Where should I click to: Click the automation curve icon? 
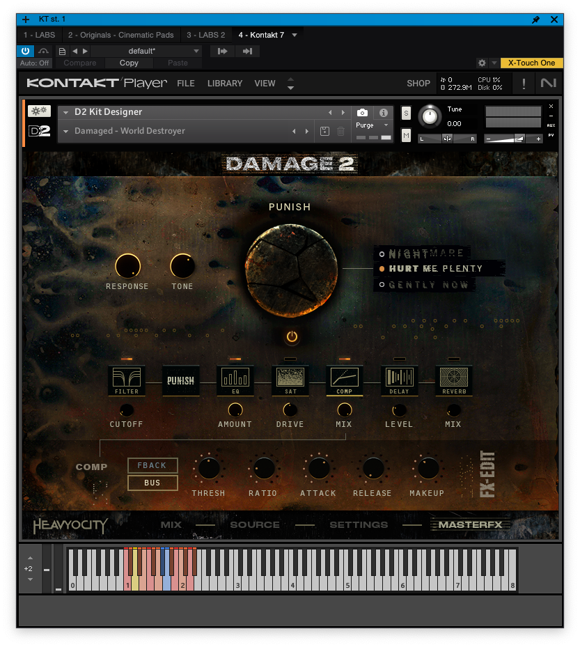click(43, 51)
